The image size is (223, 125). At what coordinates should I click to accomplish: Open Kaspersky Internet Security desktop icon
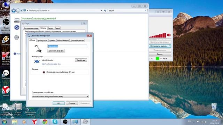point(6,58)
